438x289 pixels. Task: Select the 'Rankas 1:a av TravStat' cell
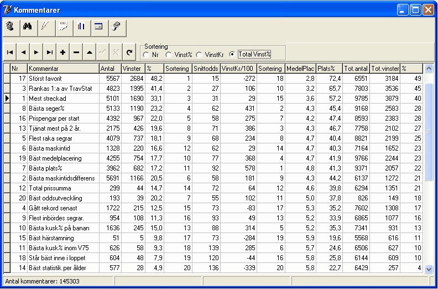coord(64,89)
